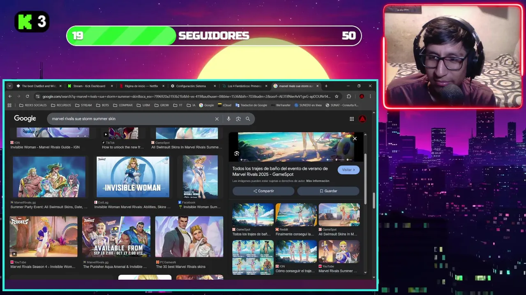Open UJBM bookmark folder
This screenshot has width=526, height=295.
[x=143, y=105]
